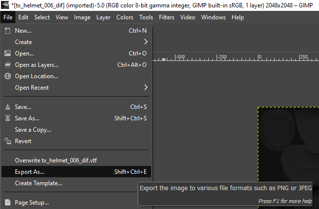Click the Save As icon

(x=7, y=118)
